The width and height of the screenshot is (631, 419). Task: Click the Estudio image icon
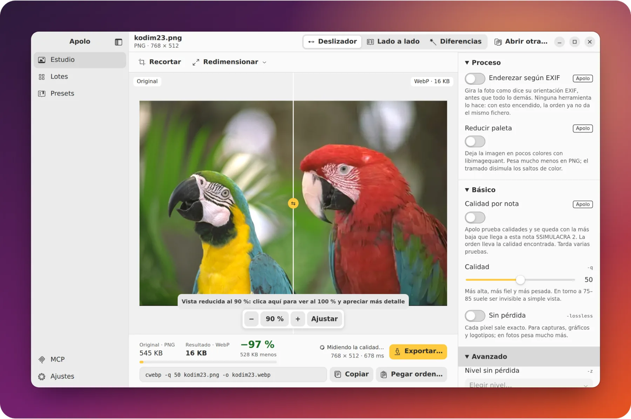pyautogui.click(x=42, y=60)
